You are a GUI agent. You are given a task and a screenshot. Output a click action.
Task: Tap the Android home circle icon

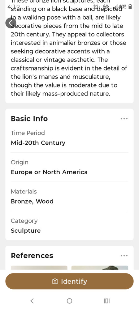[69, 301]
